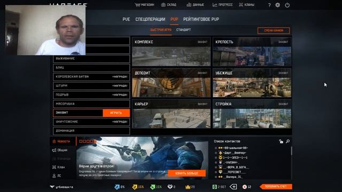The width and height of the screenshot is (342, 192).
Task: Select contact __-ВЕРА_В_БОГА__
Action: click(x=234, y=167)
